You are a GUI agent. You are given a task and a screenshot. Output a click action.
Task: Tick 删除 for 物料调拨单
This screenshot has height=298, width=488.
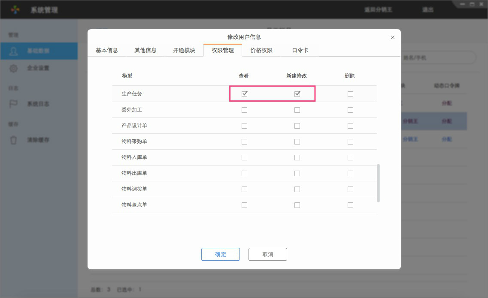click(x=350, y=189)
